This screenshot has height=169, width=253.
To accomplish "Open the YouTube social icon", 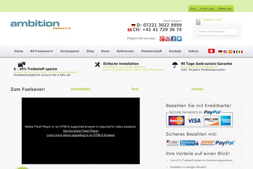I will tap(168, 38).
